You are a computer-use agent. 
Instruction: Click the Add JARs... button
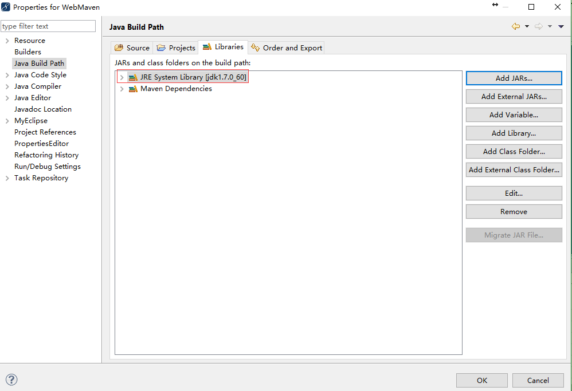[514, 78]
